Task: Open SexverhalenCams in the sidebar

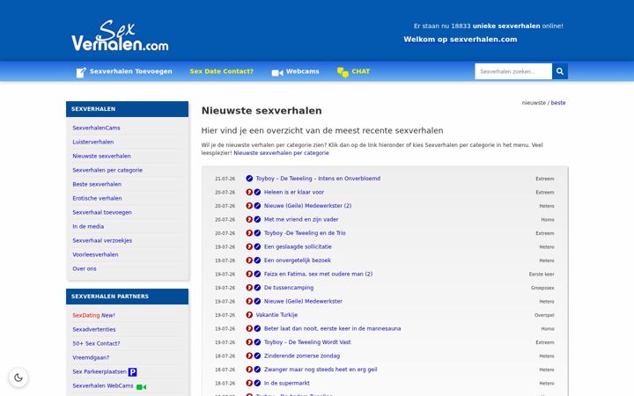Action: pos(96,128)
